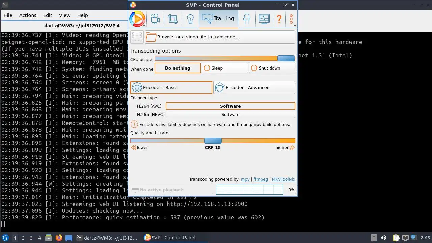Click the SVP icon in the title bar
Screen dimensions: 432x243
tap(133, 5)
